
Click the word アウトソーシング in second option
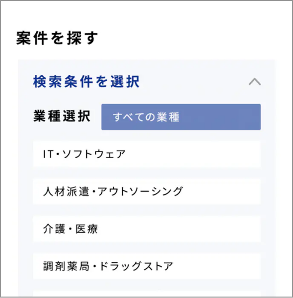point(141,191)
